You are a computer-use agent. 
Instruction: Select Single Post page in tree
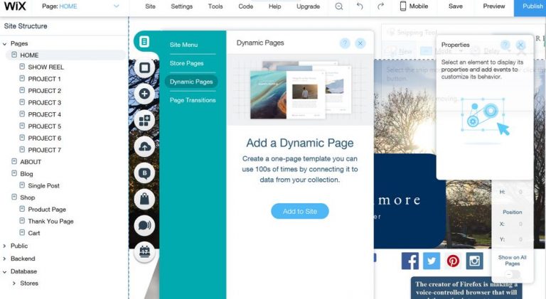44,185
